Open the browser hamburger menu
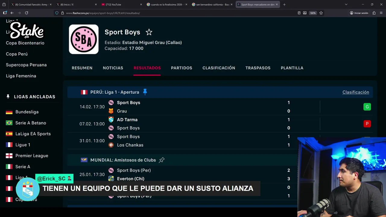This screenshot has width=386, height=217. (381, 13)
